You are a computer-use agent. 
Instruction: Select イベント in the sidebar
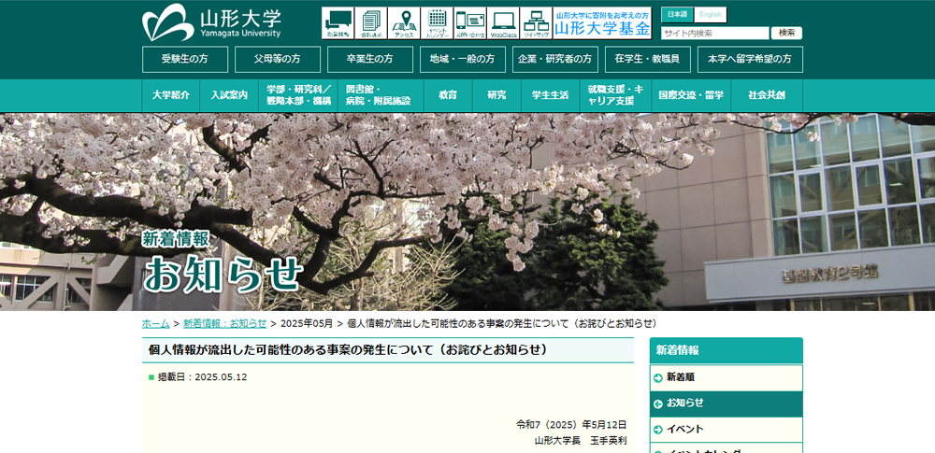pyautogui.click(x=726, y=429)
